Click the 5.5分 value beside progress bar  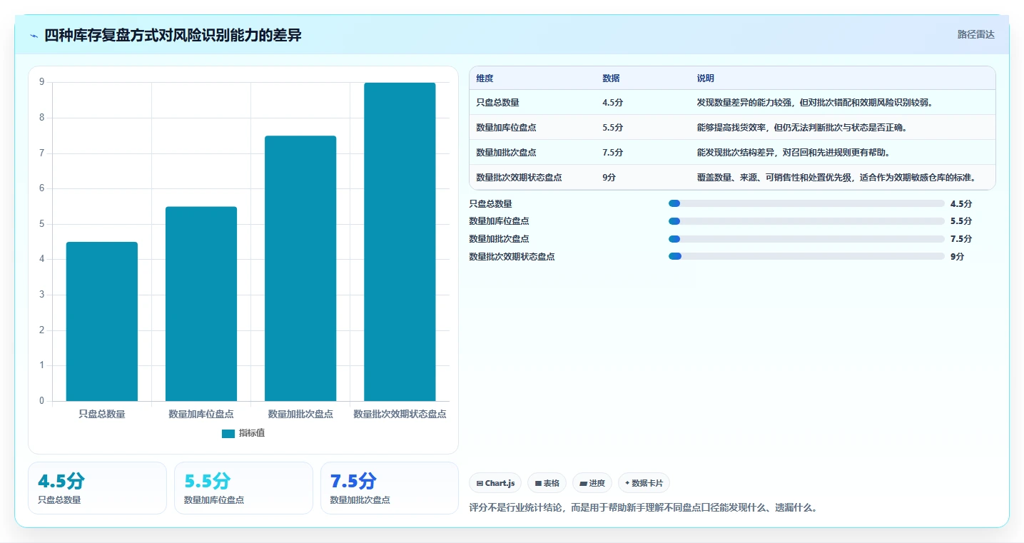click(961, 221)
